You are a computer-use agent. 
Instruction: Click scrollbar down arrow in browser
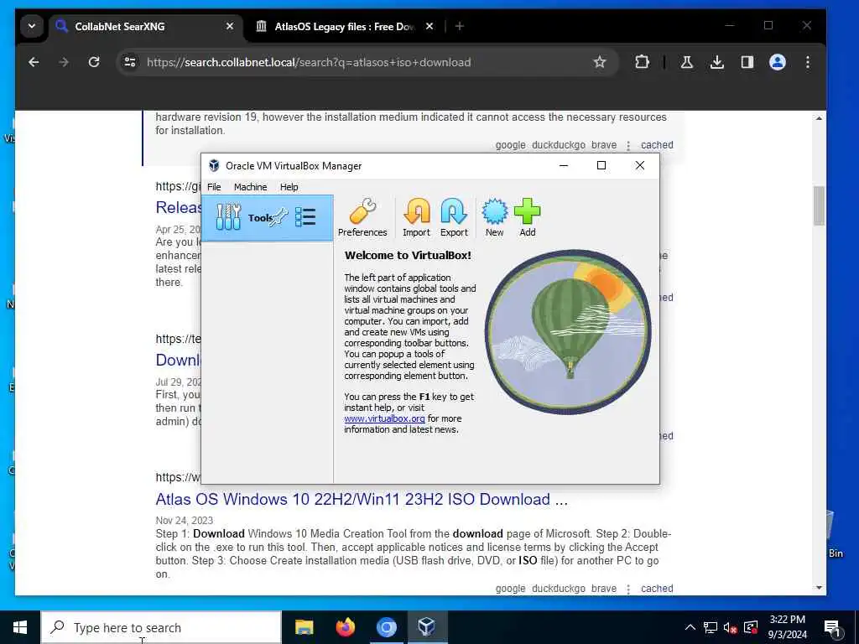(x=819, y=588)
